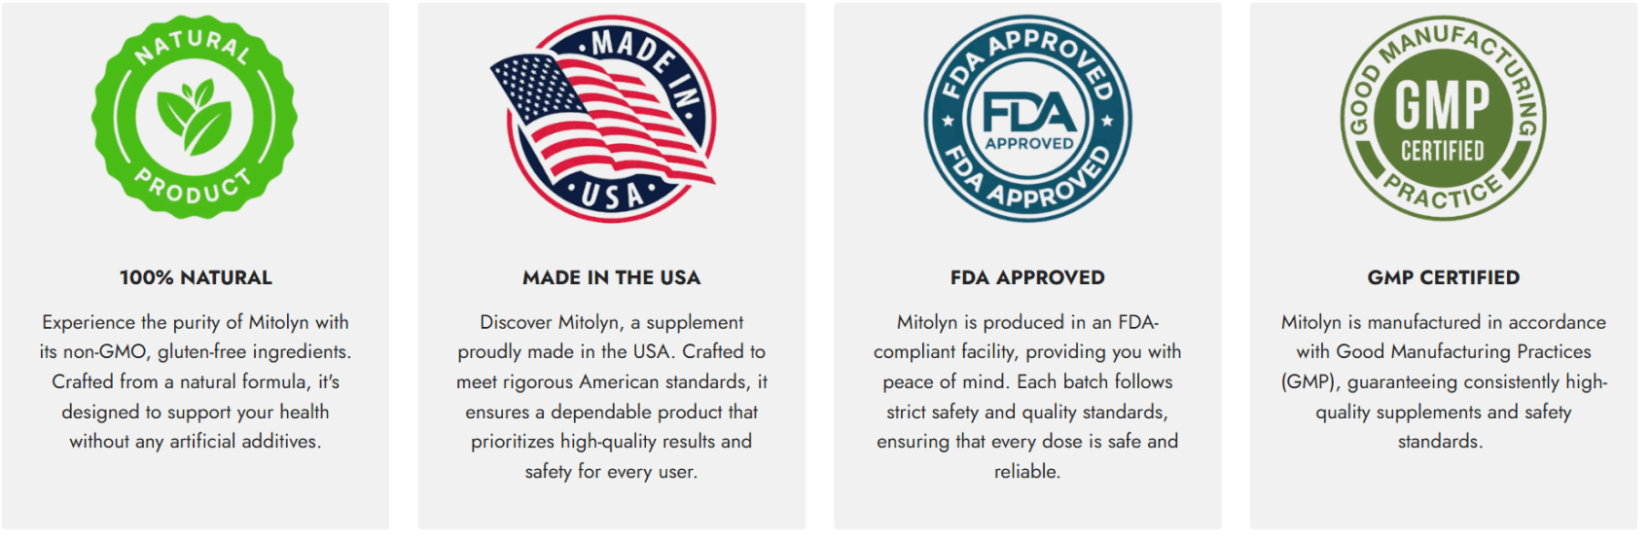Select the 100% NATURAL heading
Screen dimensions: 1650x541
(196, 277)
